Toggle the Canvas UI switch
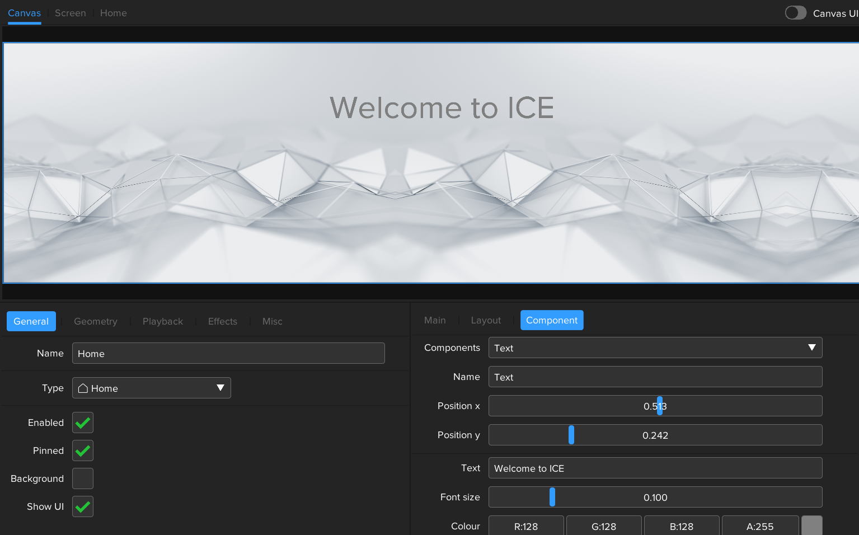The width and height of the screenshot is (859, 535). pyautogui.click(x=795, y=13)
